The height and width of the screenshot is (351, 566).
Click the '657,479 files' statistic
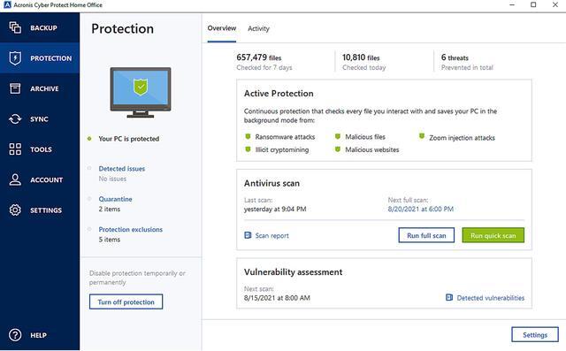259,57
